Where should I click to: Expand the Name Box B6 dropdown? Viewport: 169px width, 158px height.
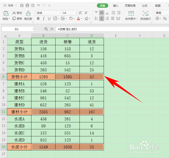click(x=33, y=29)
